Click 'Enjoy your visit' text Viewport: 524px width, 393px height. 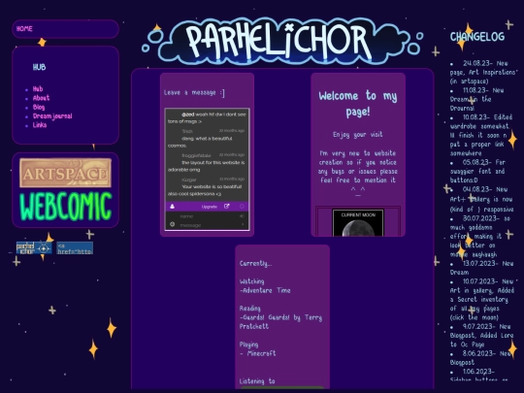(357, 134)
